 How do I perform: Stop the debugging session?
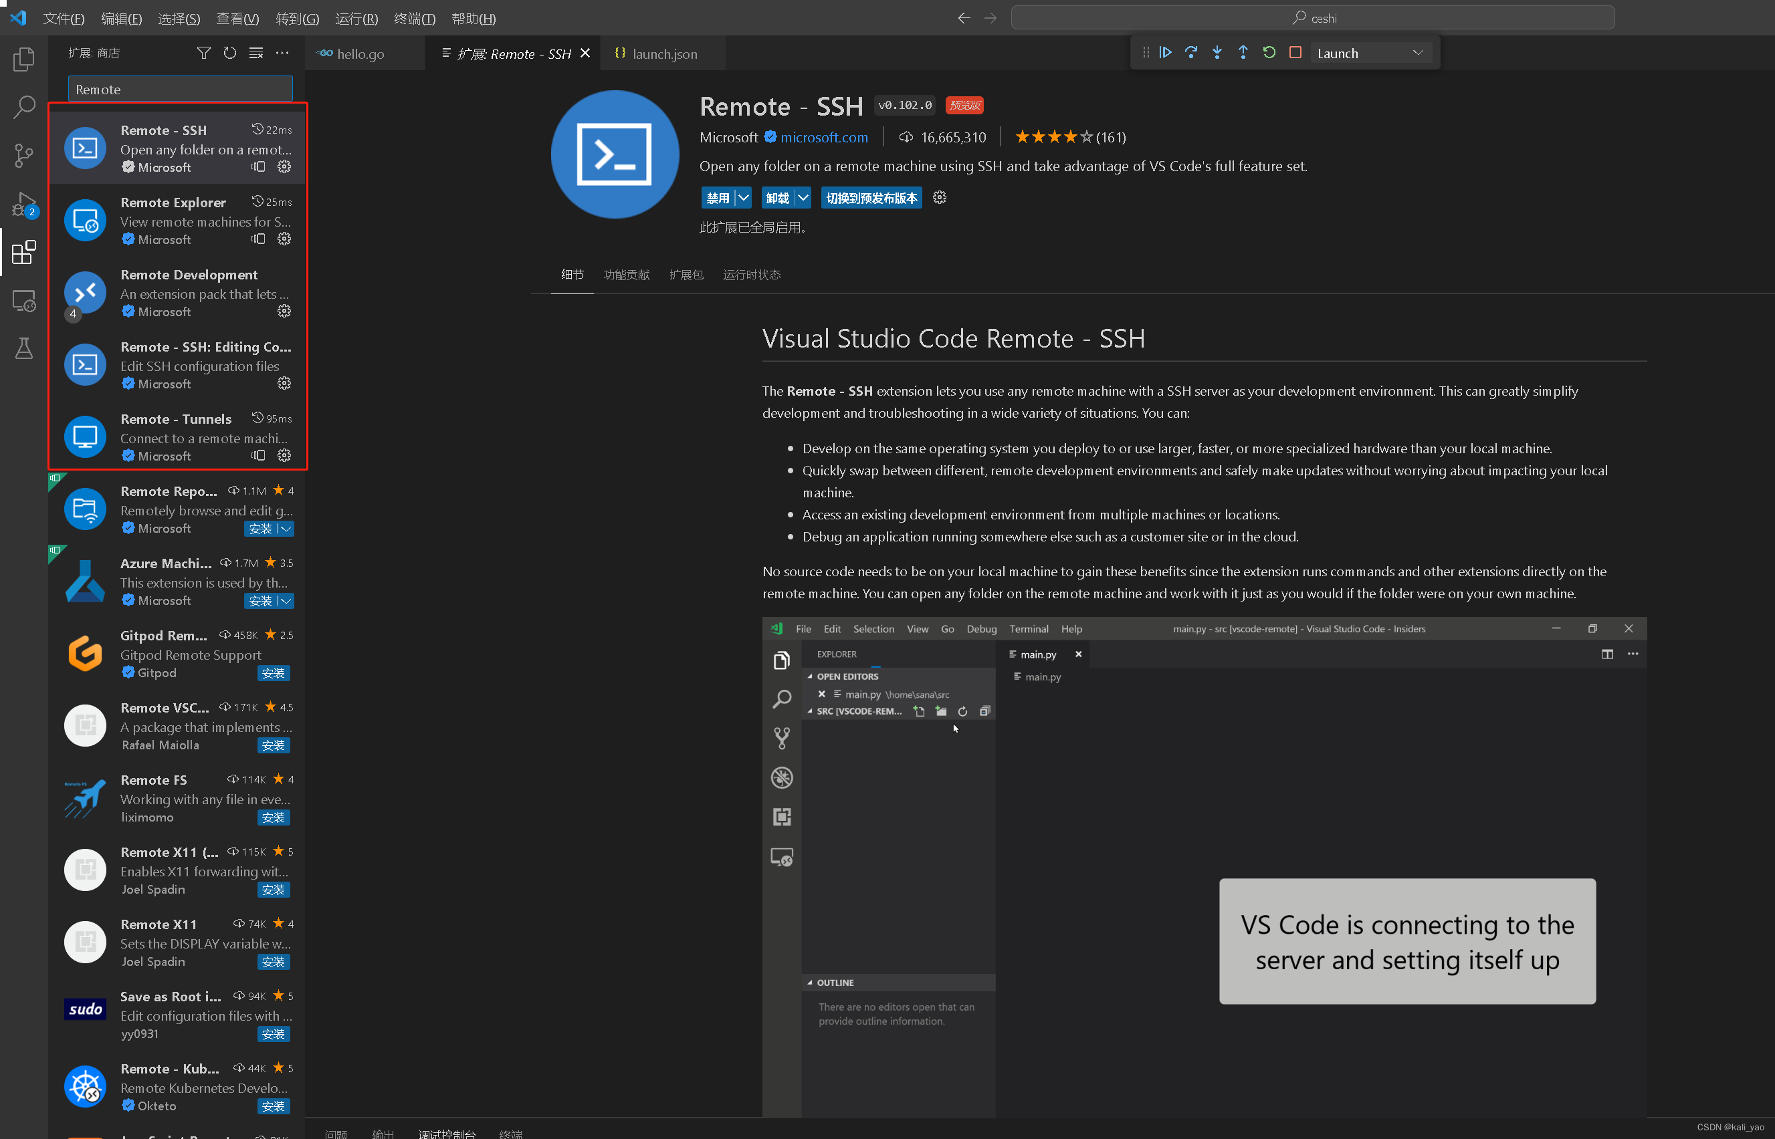[x=1295, y=53]
